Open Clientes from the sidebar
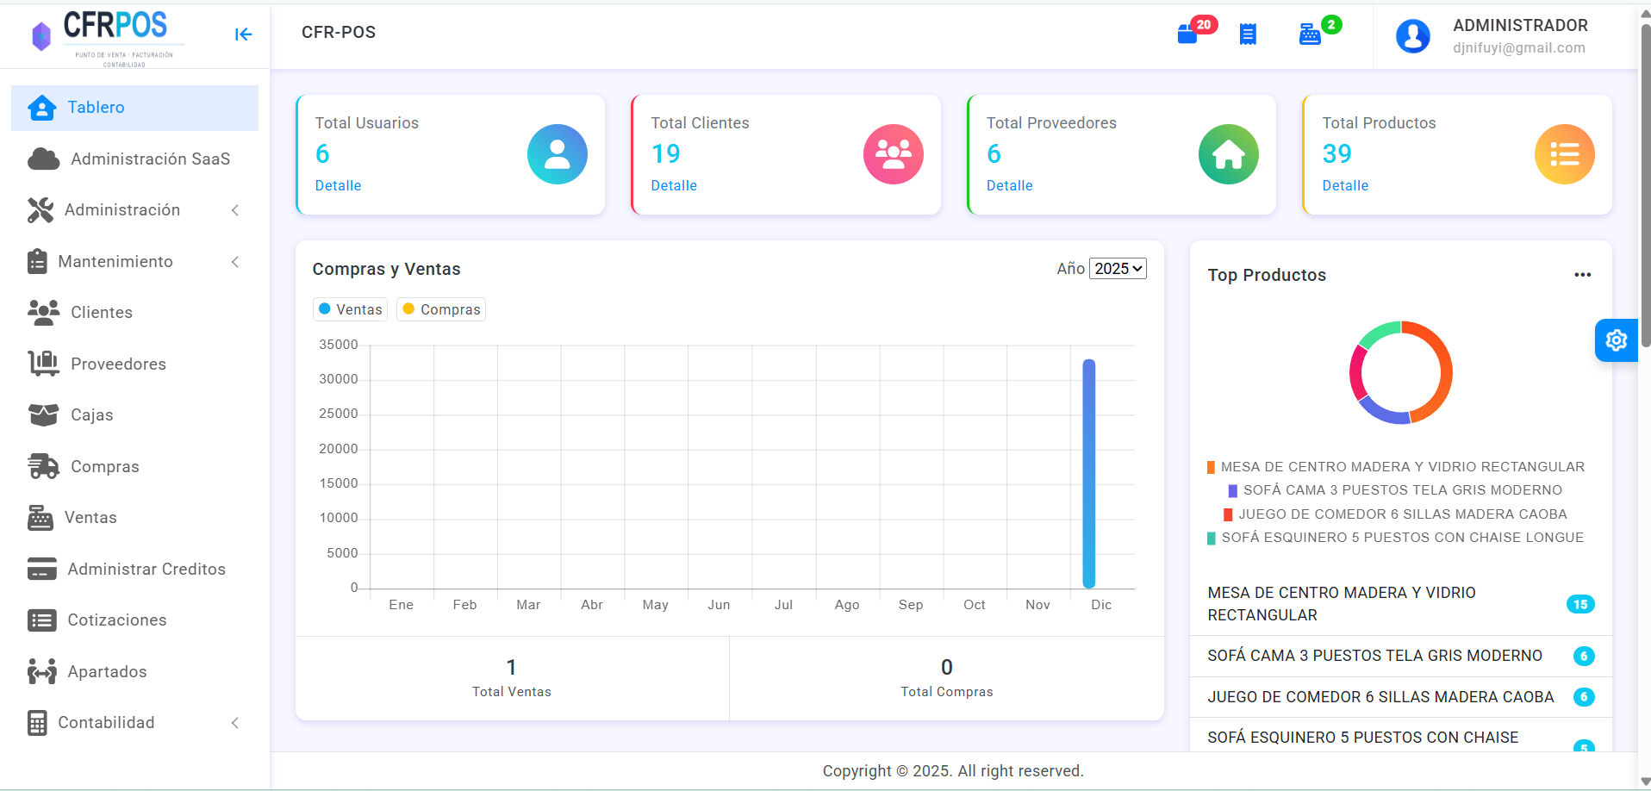 [x=134, y=313]
